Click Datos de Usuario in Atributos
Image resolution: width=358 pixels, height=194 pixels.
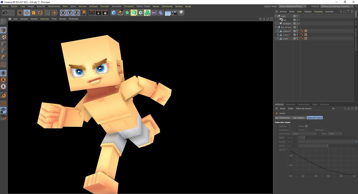pyautogui.click(x=303, y=108)
